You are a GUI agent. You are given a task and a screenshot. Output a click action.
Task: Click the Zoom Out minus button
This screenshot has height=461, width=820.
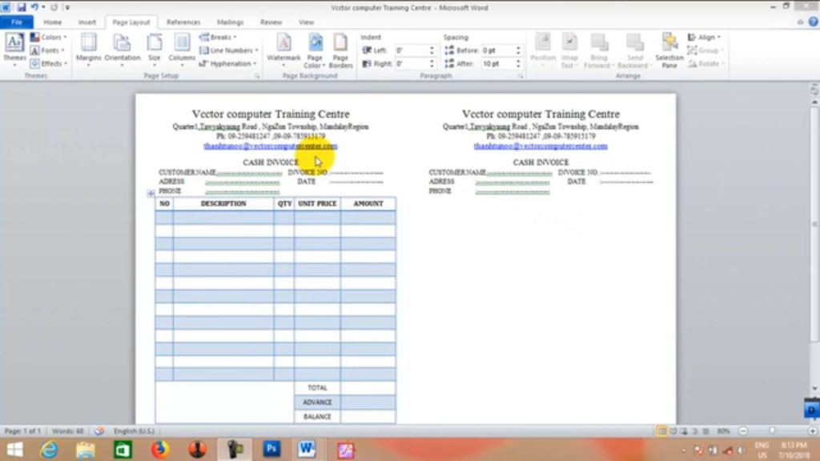point(743,431)
